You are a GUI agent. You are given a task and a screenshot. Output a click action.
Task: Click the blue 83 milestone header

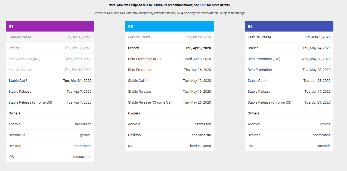click(x=169, y=26)
